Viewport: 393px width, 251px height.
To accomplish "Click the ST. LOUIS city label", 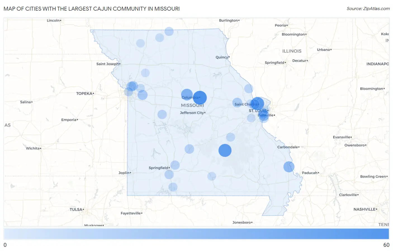I will click(x=258, y=111).
